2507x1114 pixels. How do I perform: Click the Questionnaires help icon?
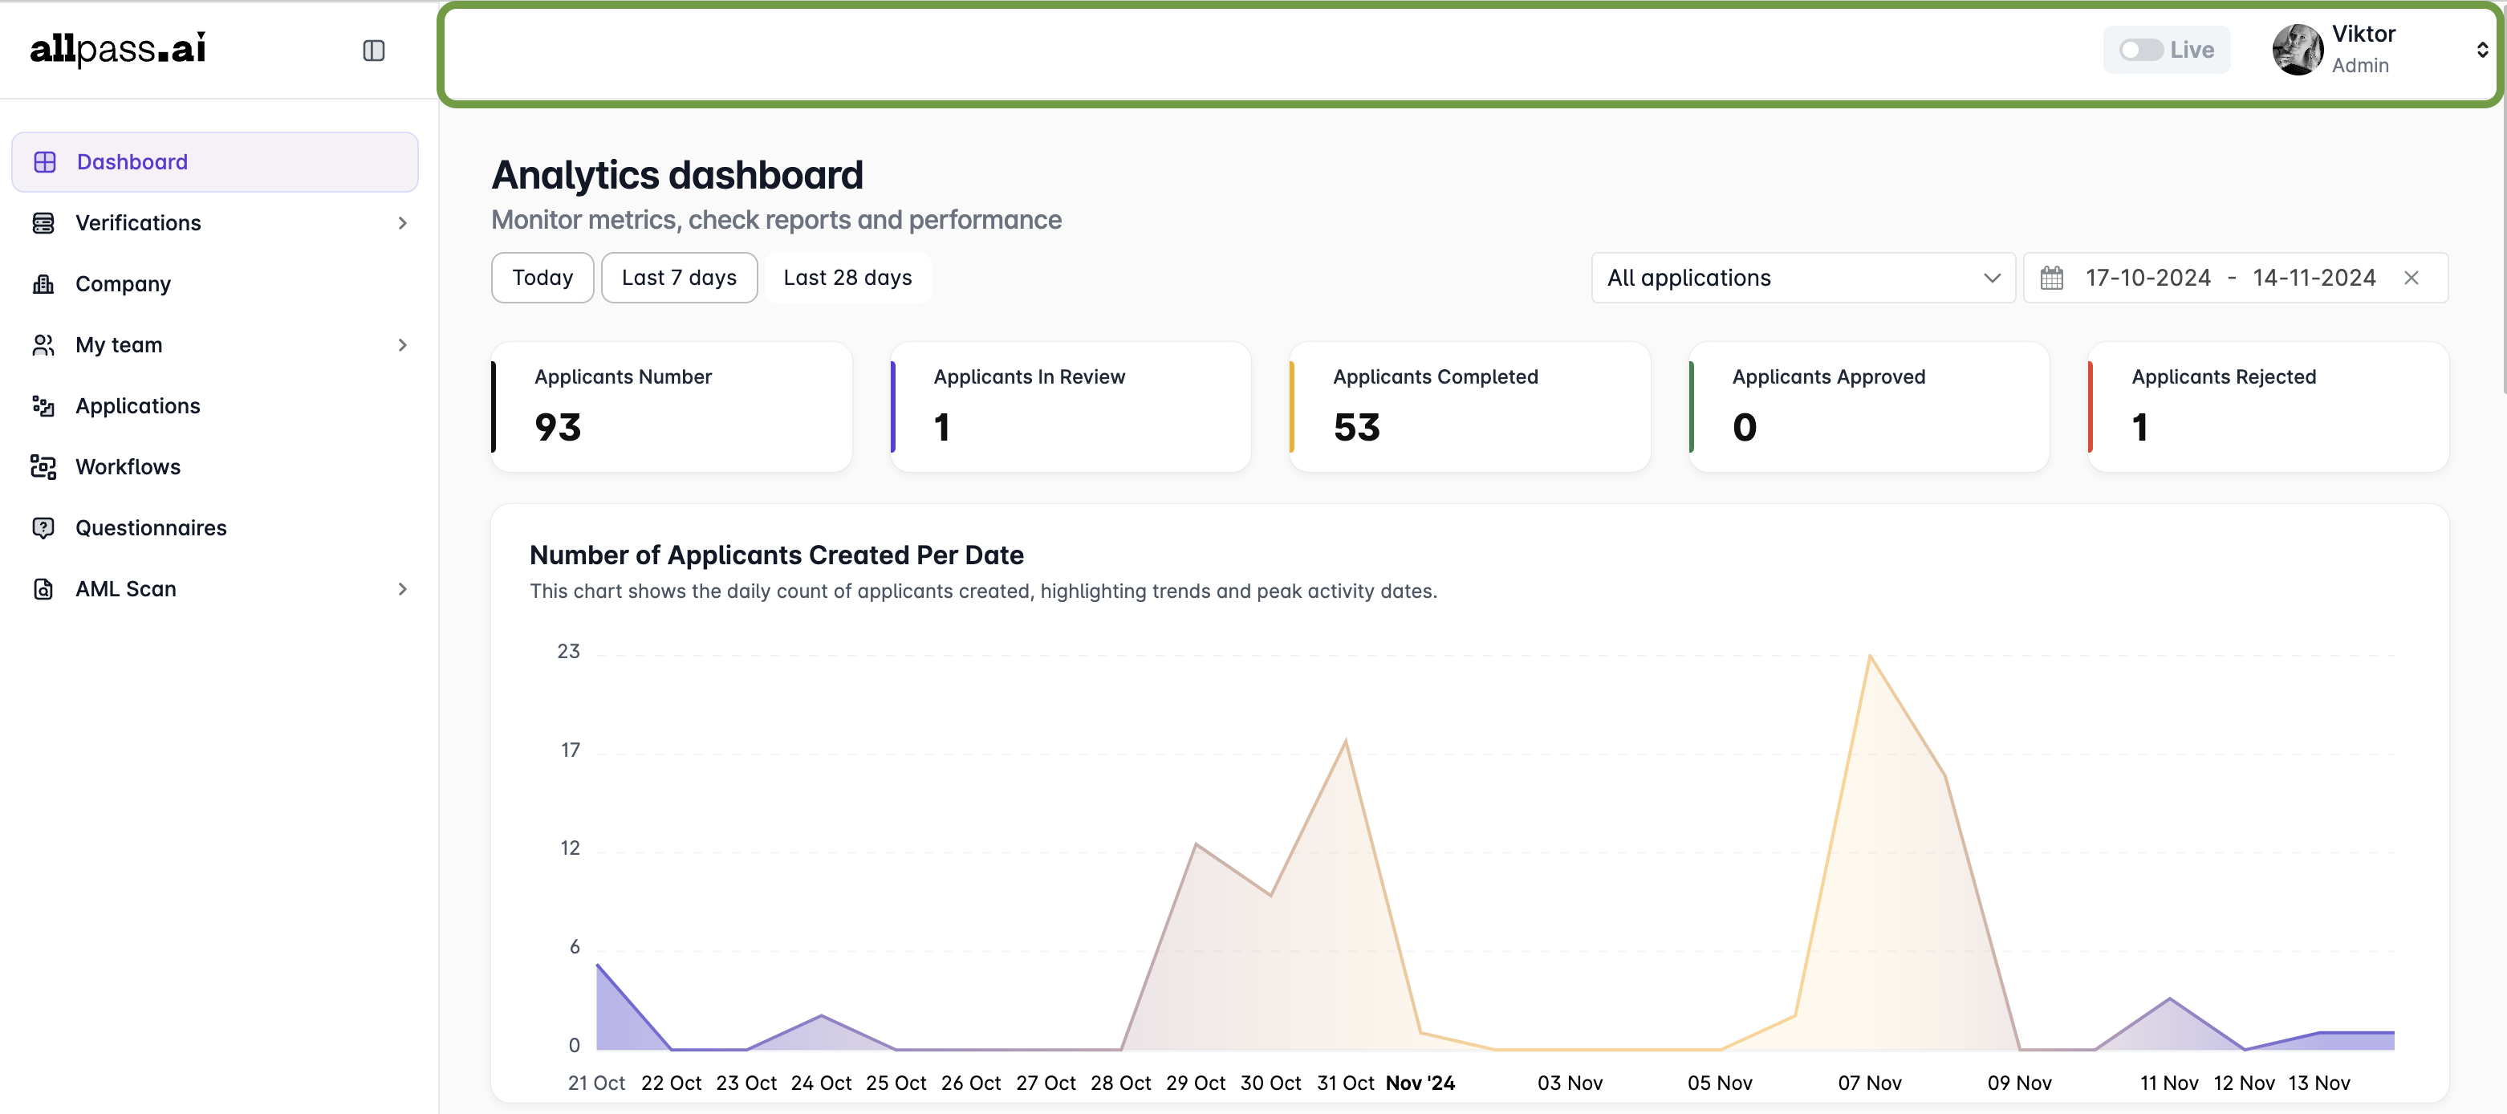[43, 527]
